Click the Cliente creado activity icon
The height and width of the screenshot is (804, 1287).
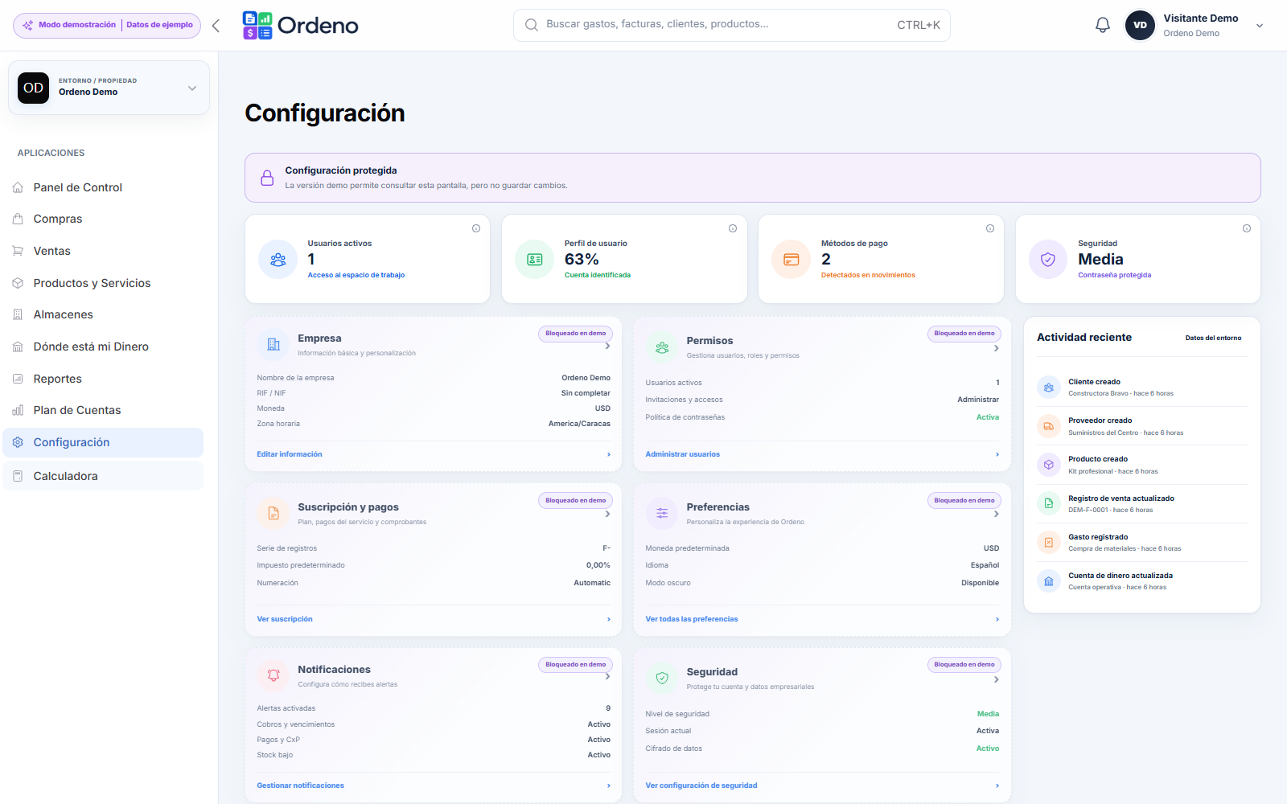tap(1049, 388)
